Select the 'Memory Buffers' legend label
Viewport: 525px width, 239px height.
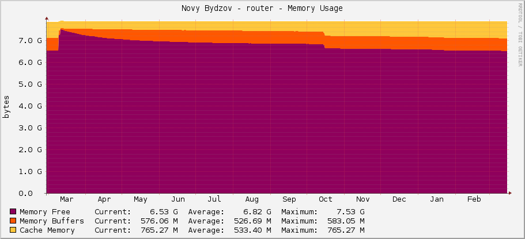coord(52,221)
